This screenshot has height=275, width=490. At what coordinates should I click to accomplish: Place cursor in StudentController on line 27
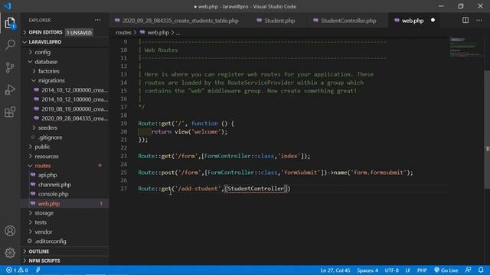click(256, 189)
